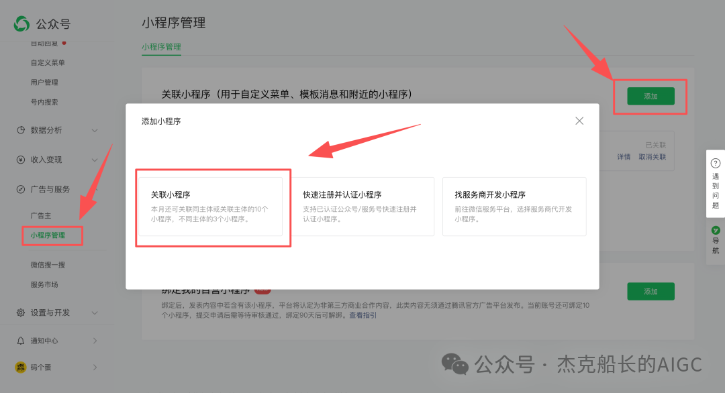The height and width of the screenshot is (393, 725).
Task: Open 自定义菜单 in the sidebar
Action: coord(48,63)
